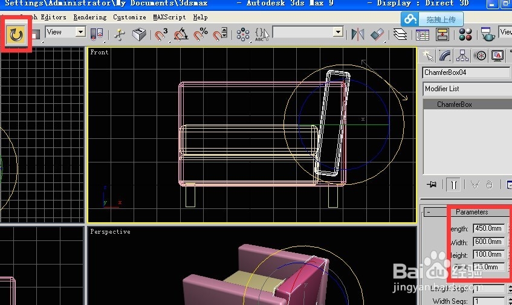Switch to the Create command panel tab
Viewport: 512px width, 305px height.
click(x=427, y=56)
